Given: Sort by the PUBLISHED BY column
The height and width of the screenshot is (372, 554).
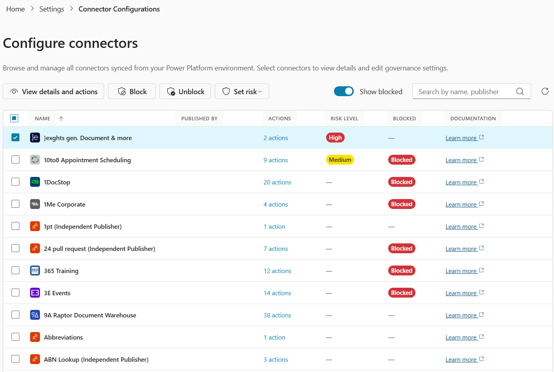Looking at the screenshot, I should click(199, 118).
